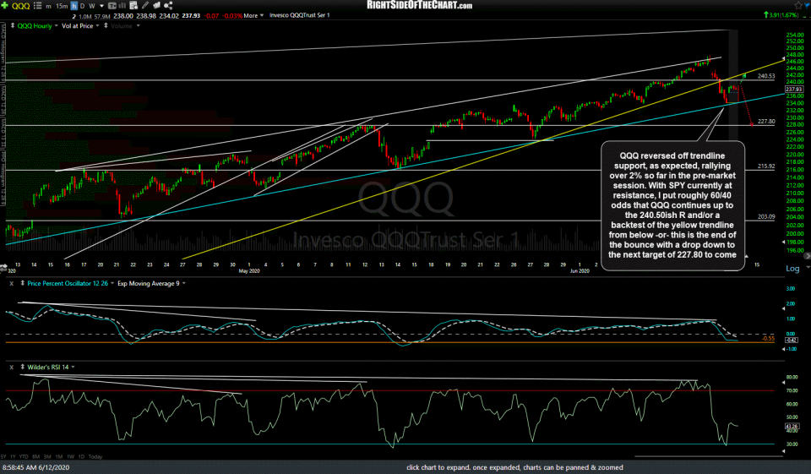Set chart range to Today

pos(95,457)
